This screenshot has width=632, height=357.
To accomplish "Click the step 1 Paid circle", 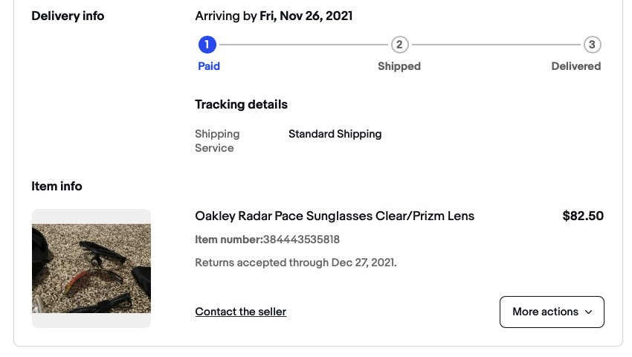I will (x=207, y=45).
